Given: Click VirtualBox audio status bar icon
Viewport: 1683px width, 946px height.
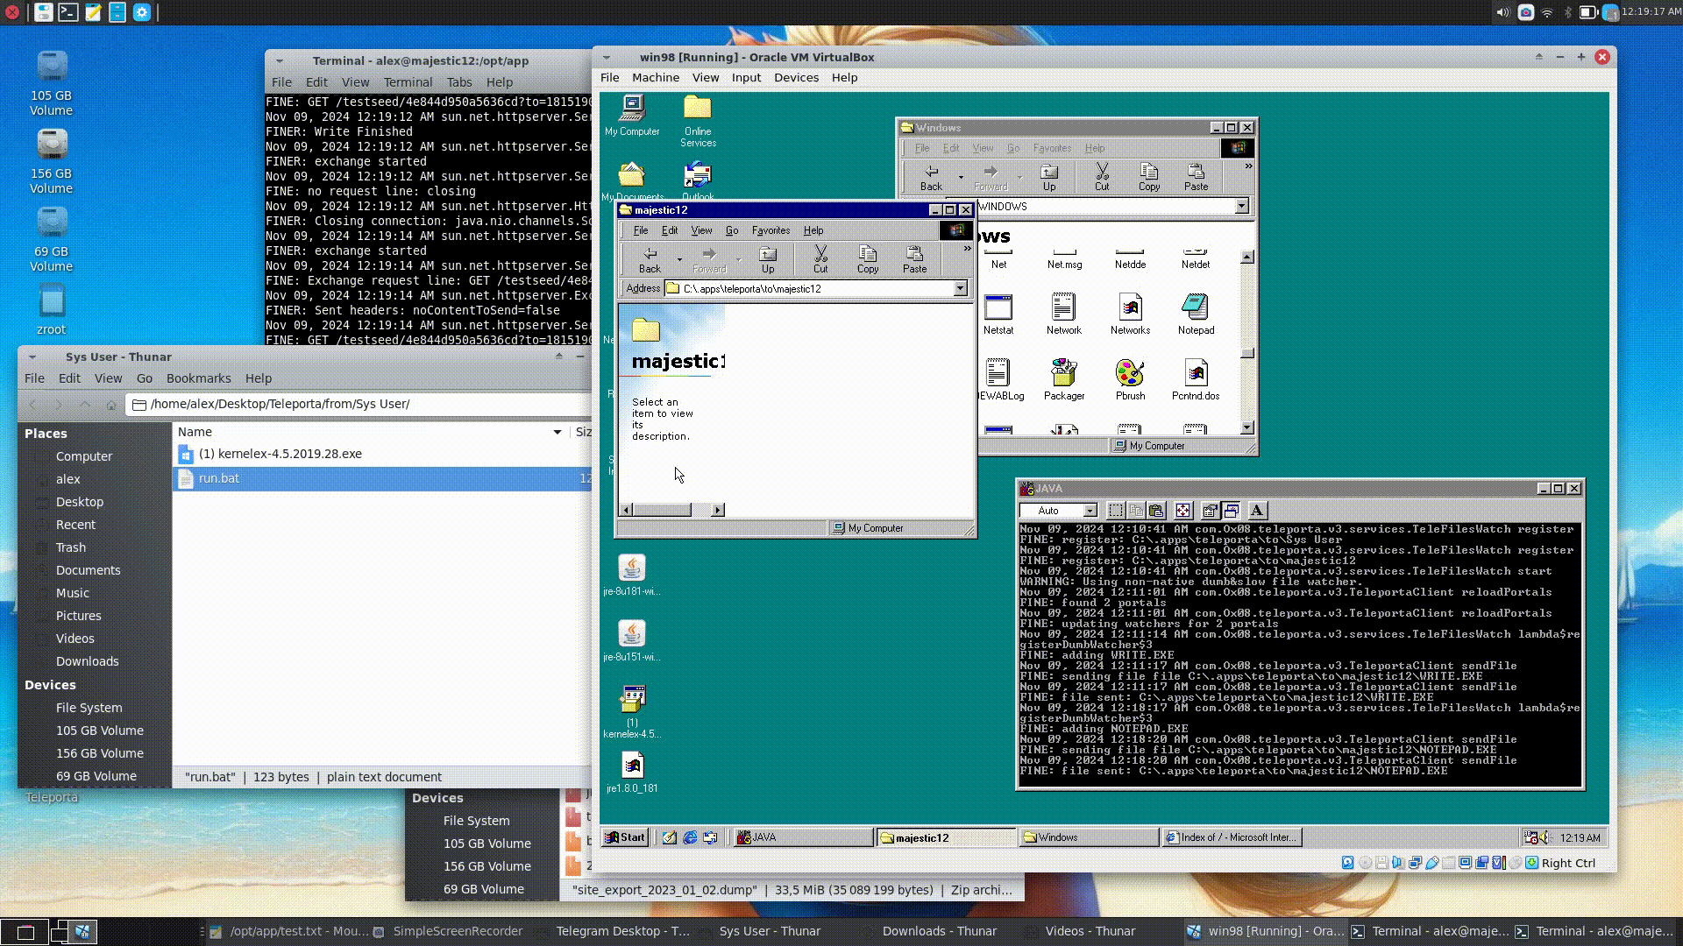Looking at the screenshot, I should coord(1398,863).
